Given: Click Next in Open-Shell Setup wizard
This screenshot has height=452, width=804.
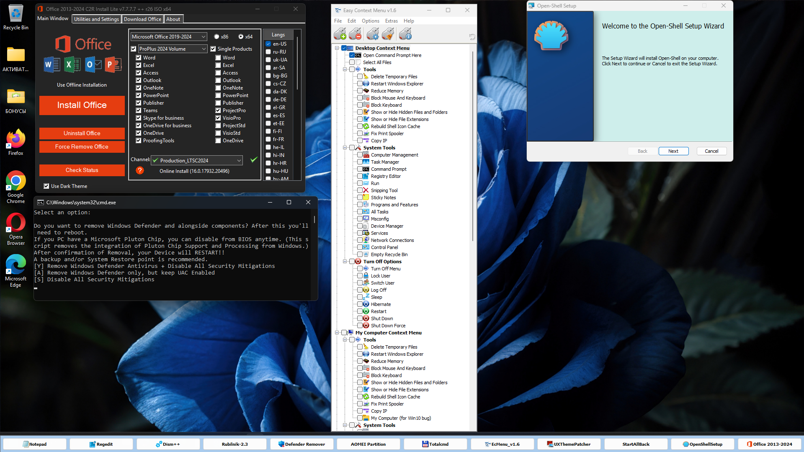Looking at the screenshot, I should pos(673,151).
